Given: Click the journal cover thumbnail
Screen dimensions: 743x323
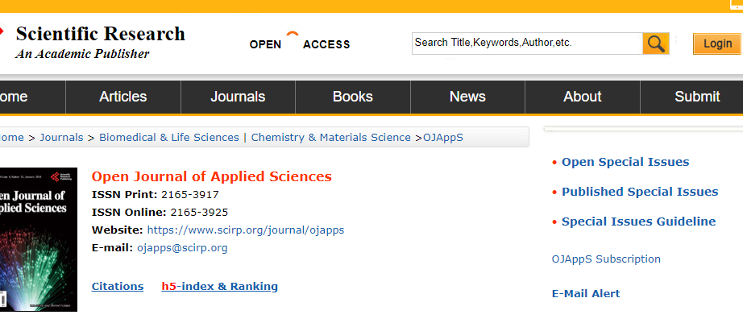Looking at the screenshot, I should click(39, 239).
